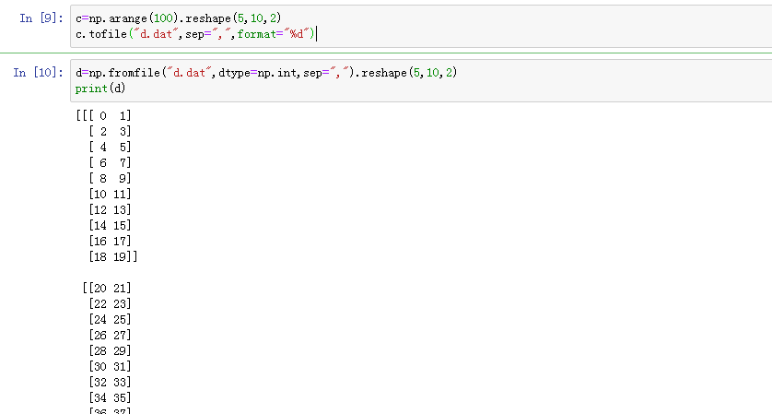Click output row '[28 29]'

tap(110, 351)
